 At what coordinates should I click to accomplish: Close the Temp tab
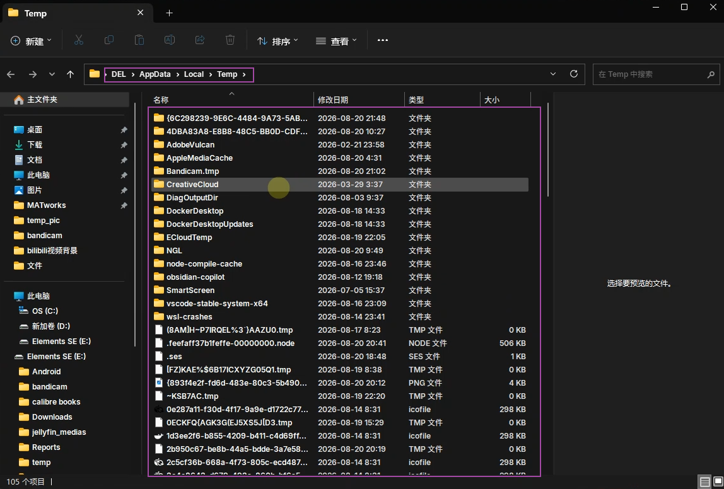(x=141, y=13)
